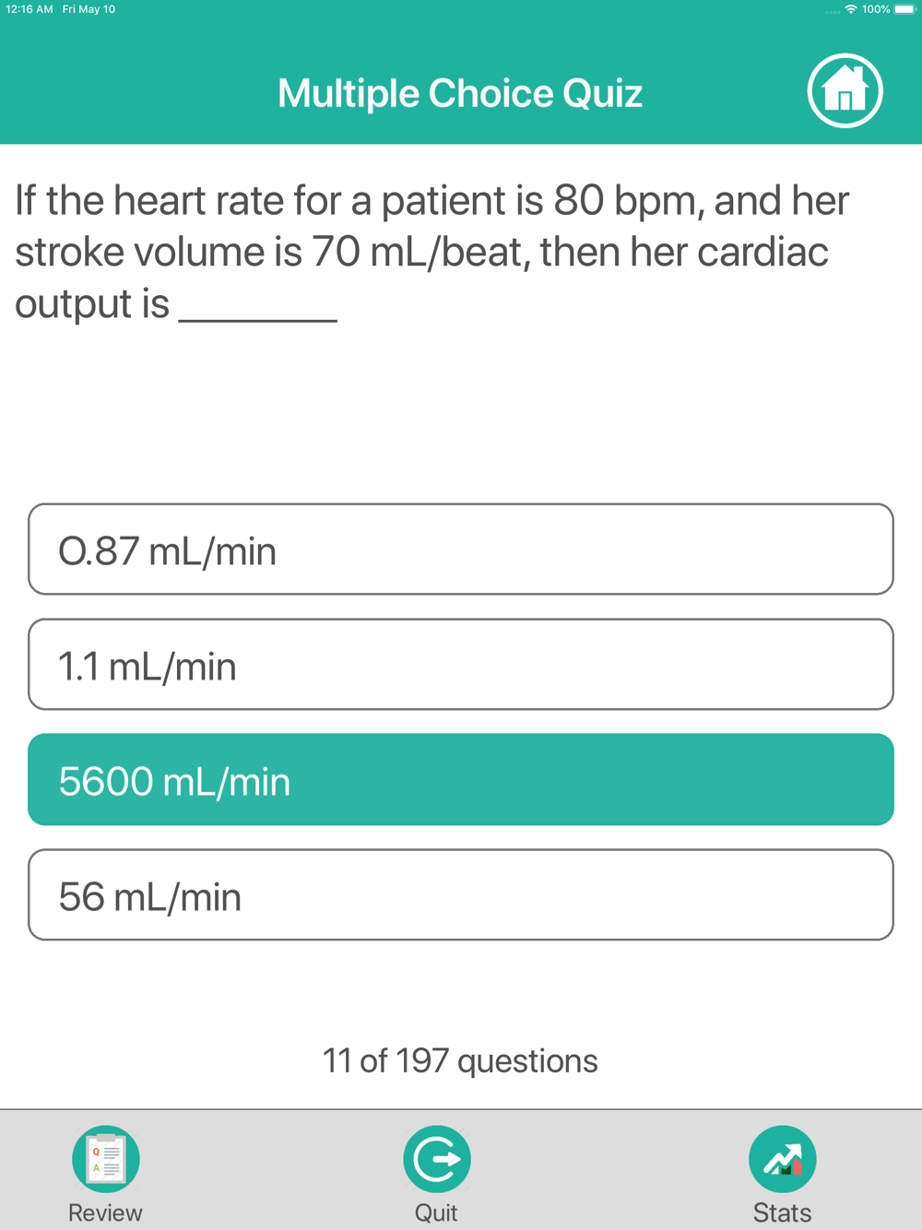Select answer 0.87 mL/min
Screen dimensions: 922x1230
pos(461,549)
